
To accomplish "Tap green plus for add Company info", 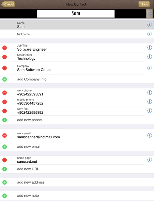I will pos(5,79).
